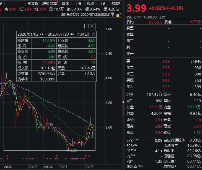This screenshot has width=202, height=170.
Task: Select the 画线 drawing tools menu
Action: pyautogui.click(x=66, y=3)
